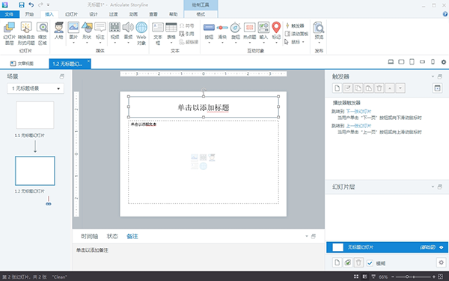Adjust the zoom slider in status bar
This screenshot has width=449, height=281.
[x=407, y=277]
